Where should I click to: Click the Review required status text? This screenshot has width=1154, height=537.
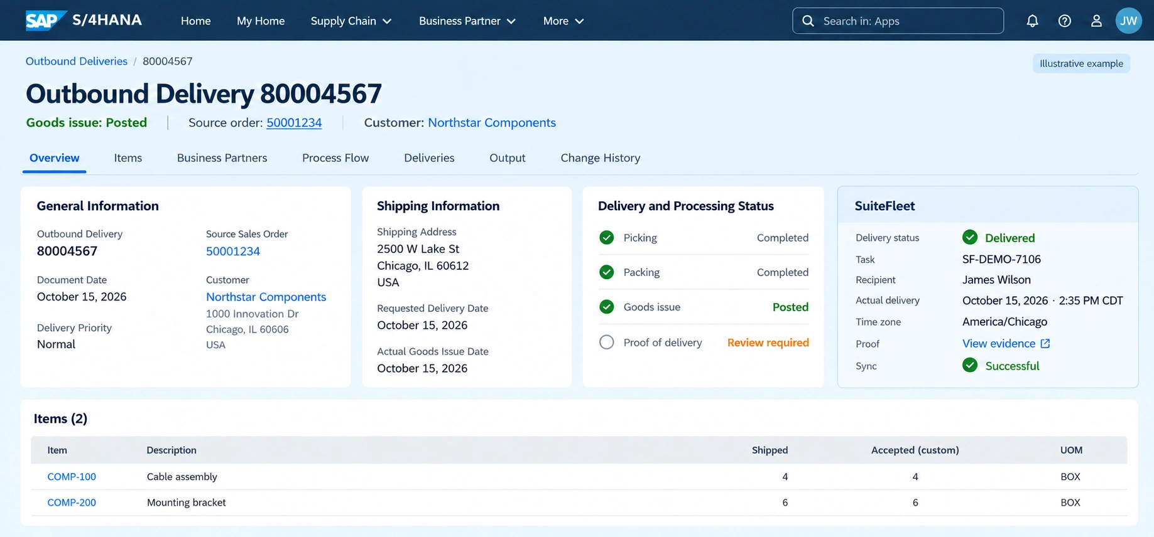(x=768, y=343)
